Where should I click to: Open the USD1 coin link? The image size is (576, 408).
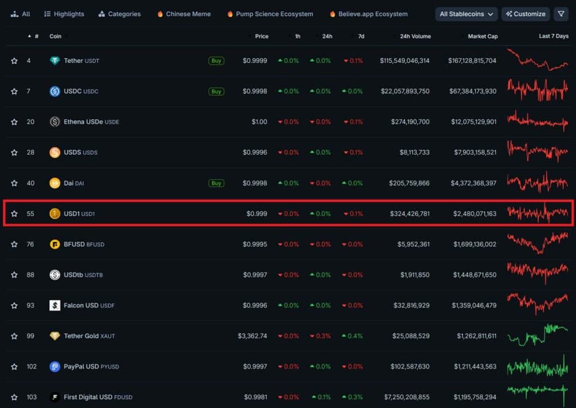[x=79, y=214]
